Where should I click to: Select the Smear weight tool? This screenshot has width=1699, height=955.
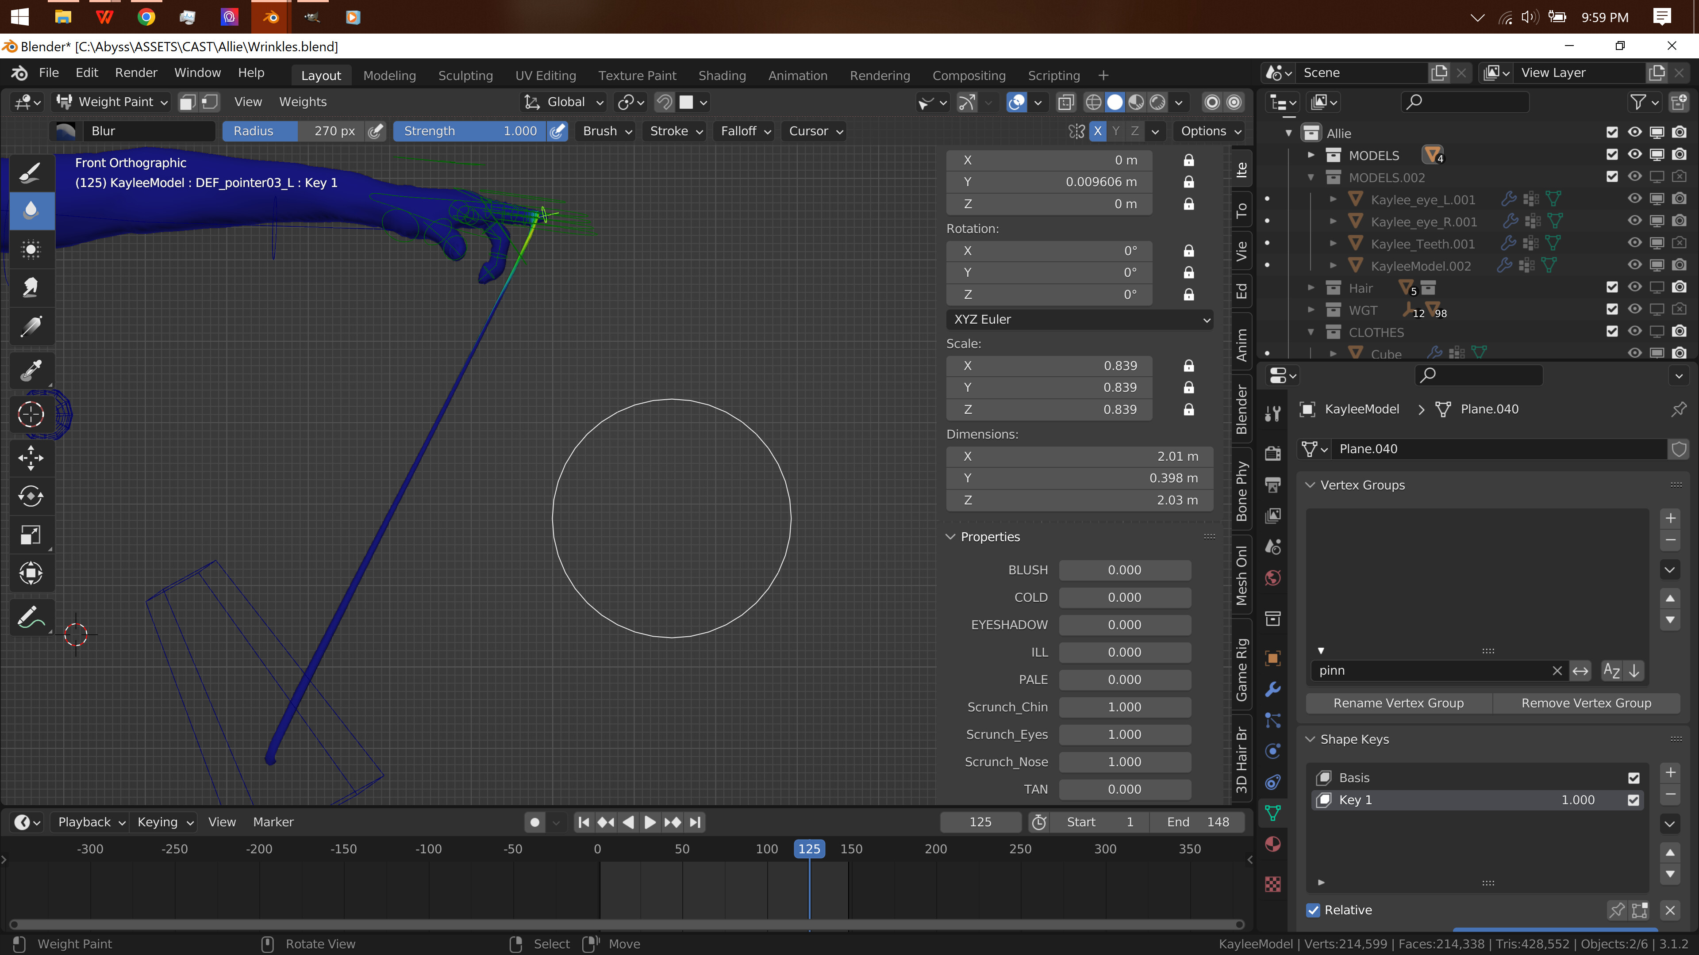tap(31, 287)
